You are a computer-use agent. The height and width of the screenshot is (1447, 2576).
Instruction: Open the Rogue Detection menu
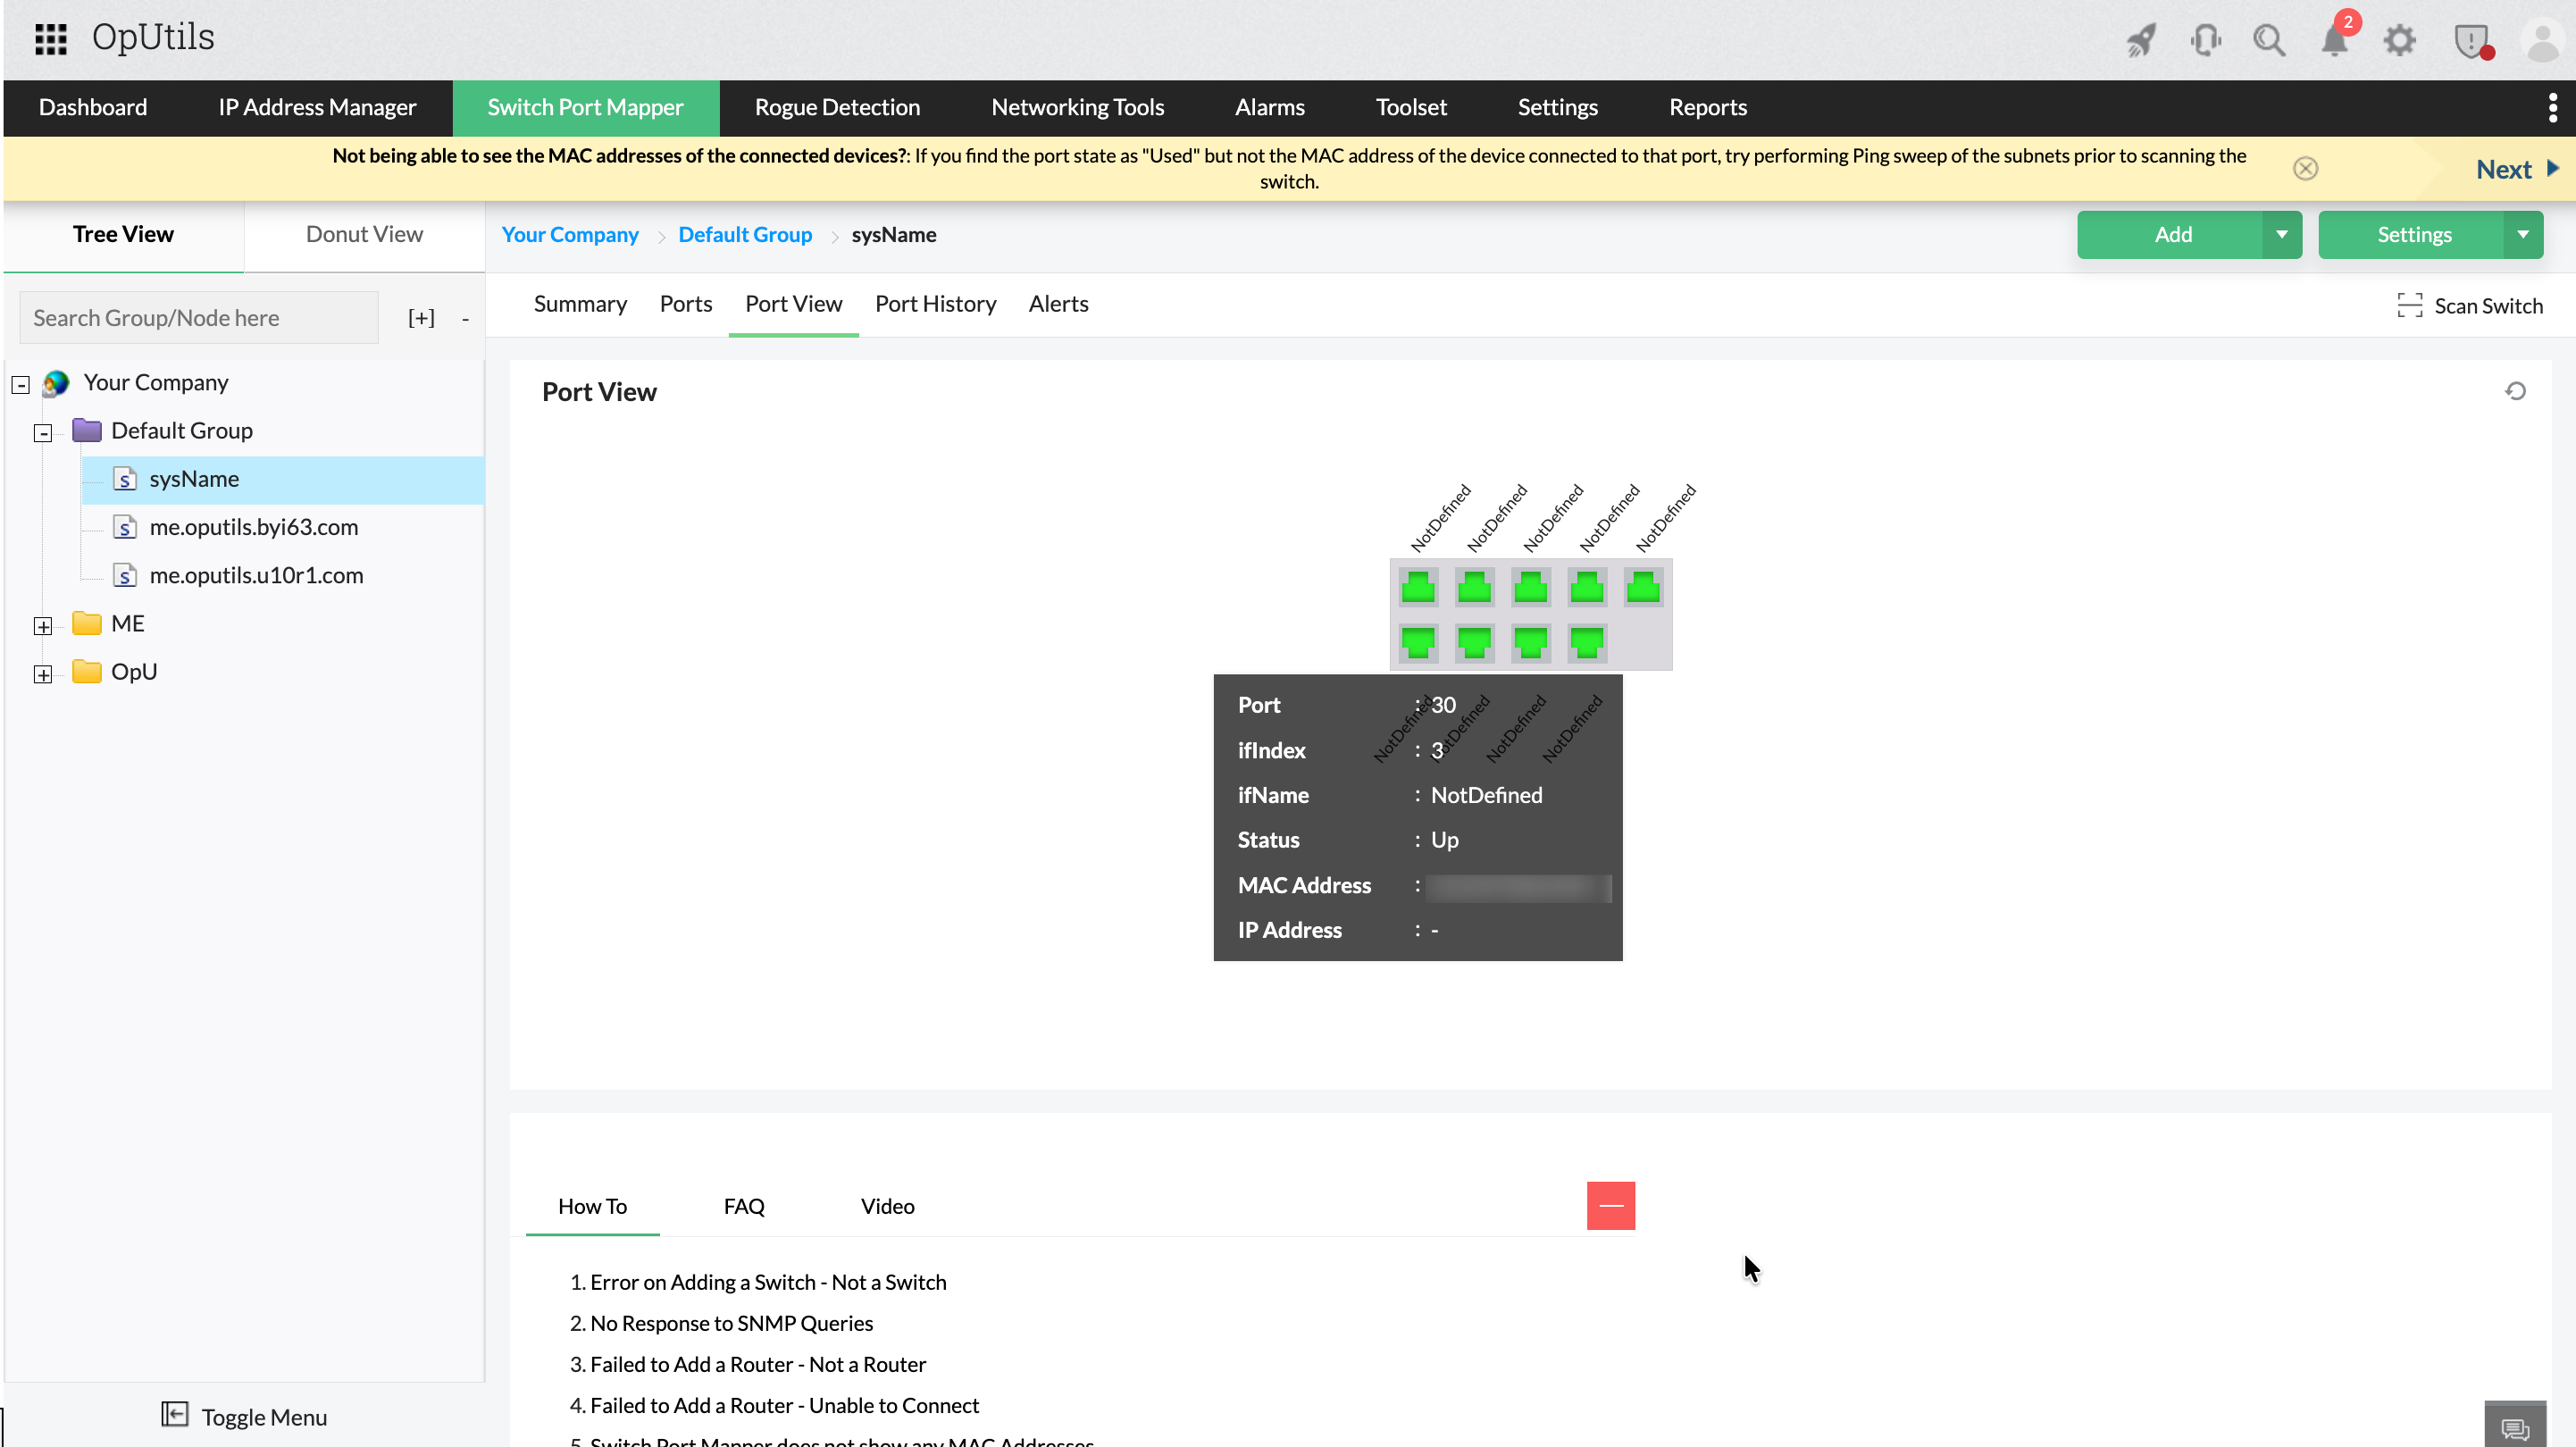click(x=837, y=107)
